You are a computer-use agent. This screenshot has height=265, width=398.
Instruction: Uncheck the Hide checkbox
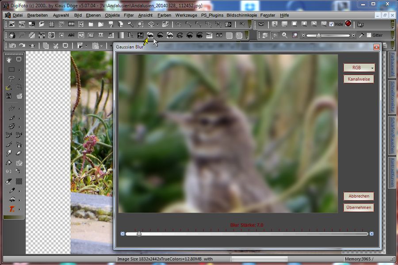point(332,24)
